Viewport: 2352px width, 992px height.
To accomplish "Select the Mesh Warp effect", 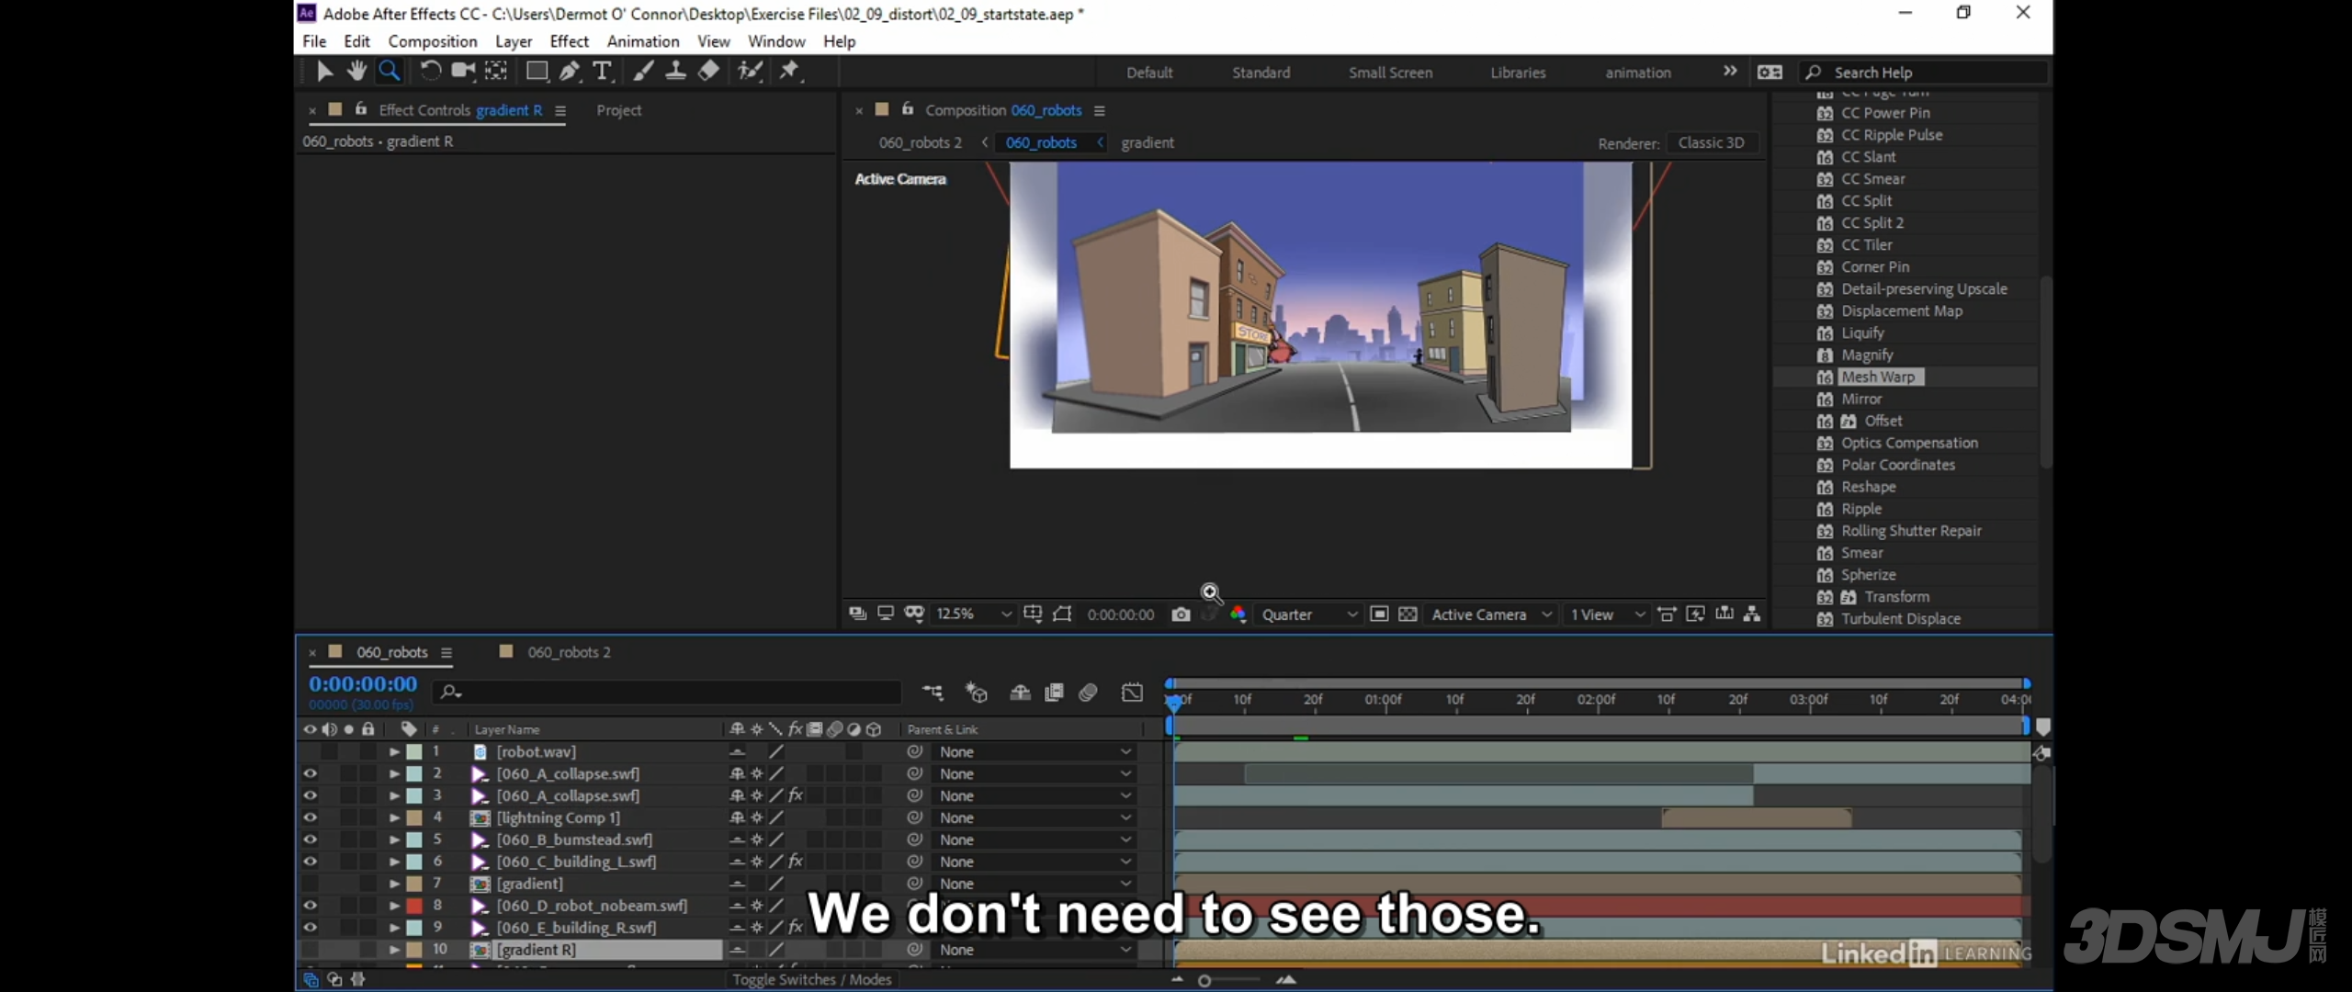I will coord(1878,377).
